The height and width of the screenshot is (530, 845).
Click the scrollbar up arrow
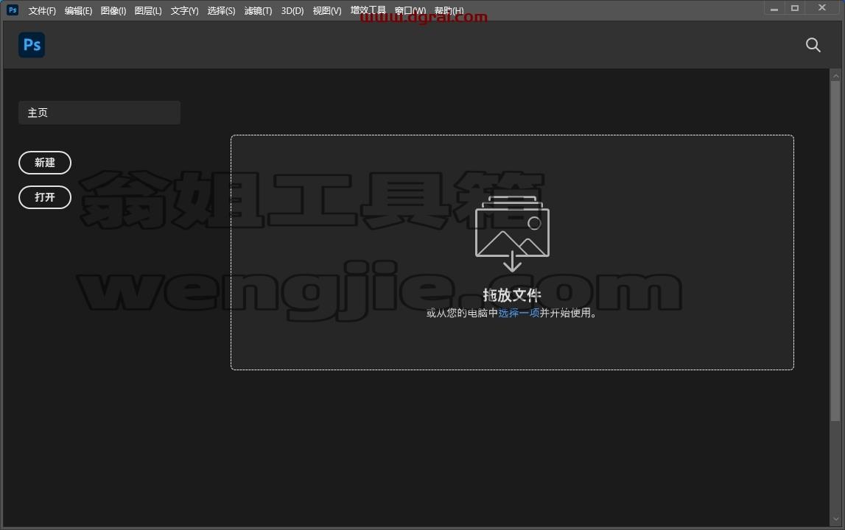[x=835, y=76]
